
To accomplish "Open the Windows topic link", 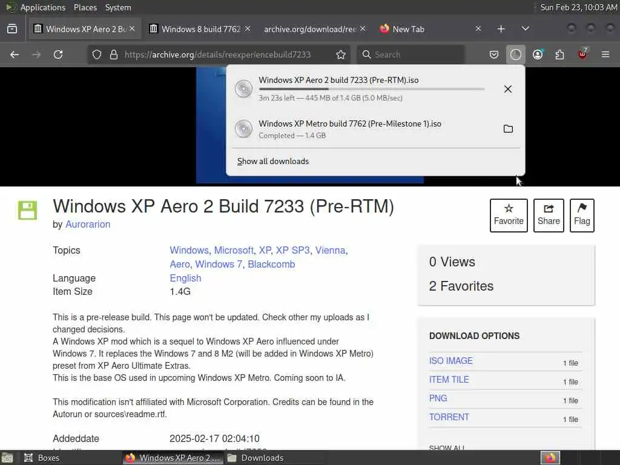I will pyautogui.click(x=189, y=250).
